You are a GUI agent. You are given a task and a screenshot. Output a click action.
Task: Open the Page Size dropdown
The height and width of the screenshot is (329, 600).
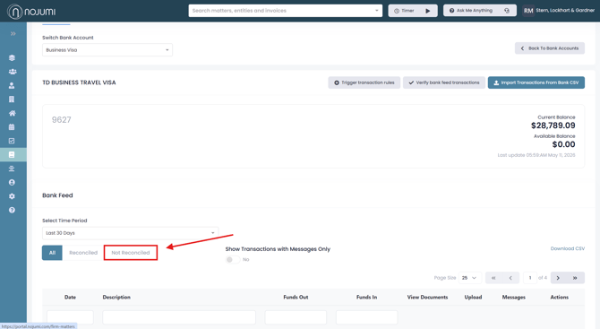click(x=469, y=278)
